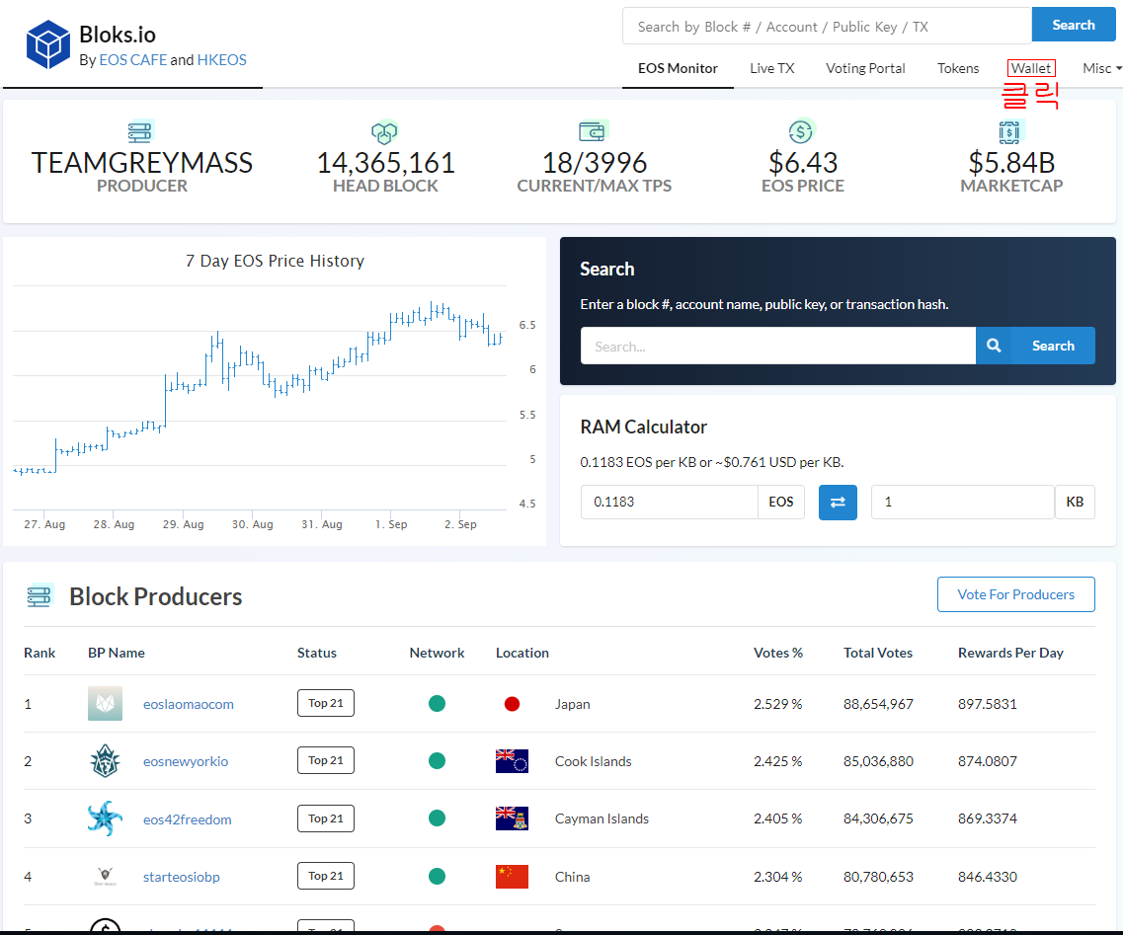Click the top header Search button
The height and width of the screenshot is (935, 1123).
[1073, 25]
